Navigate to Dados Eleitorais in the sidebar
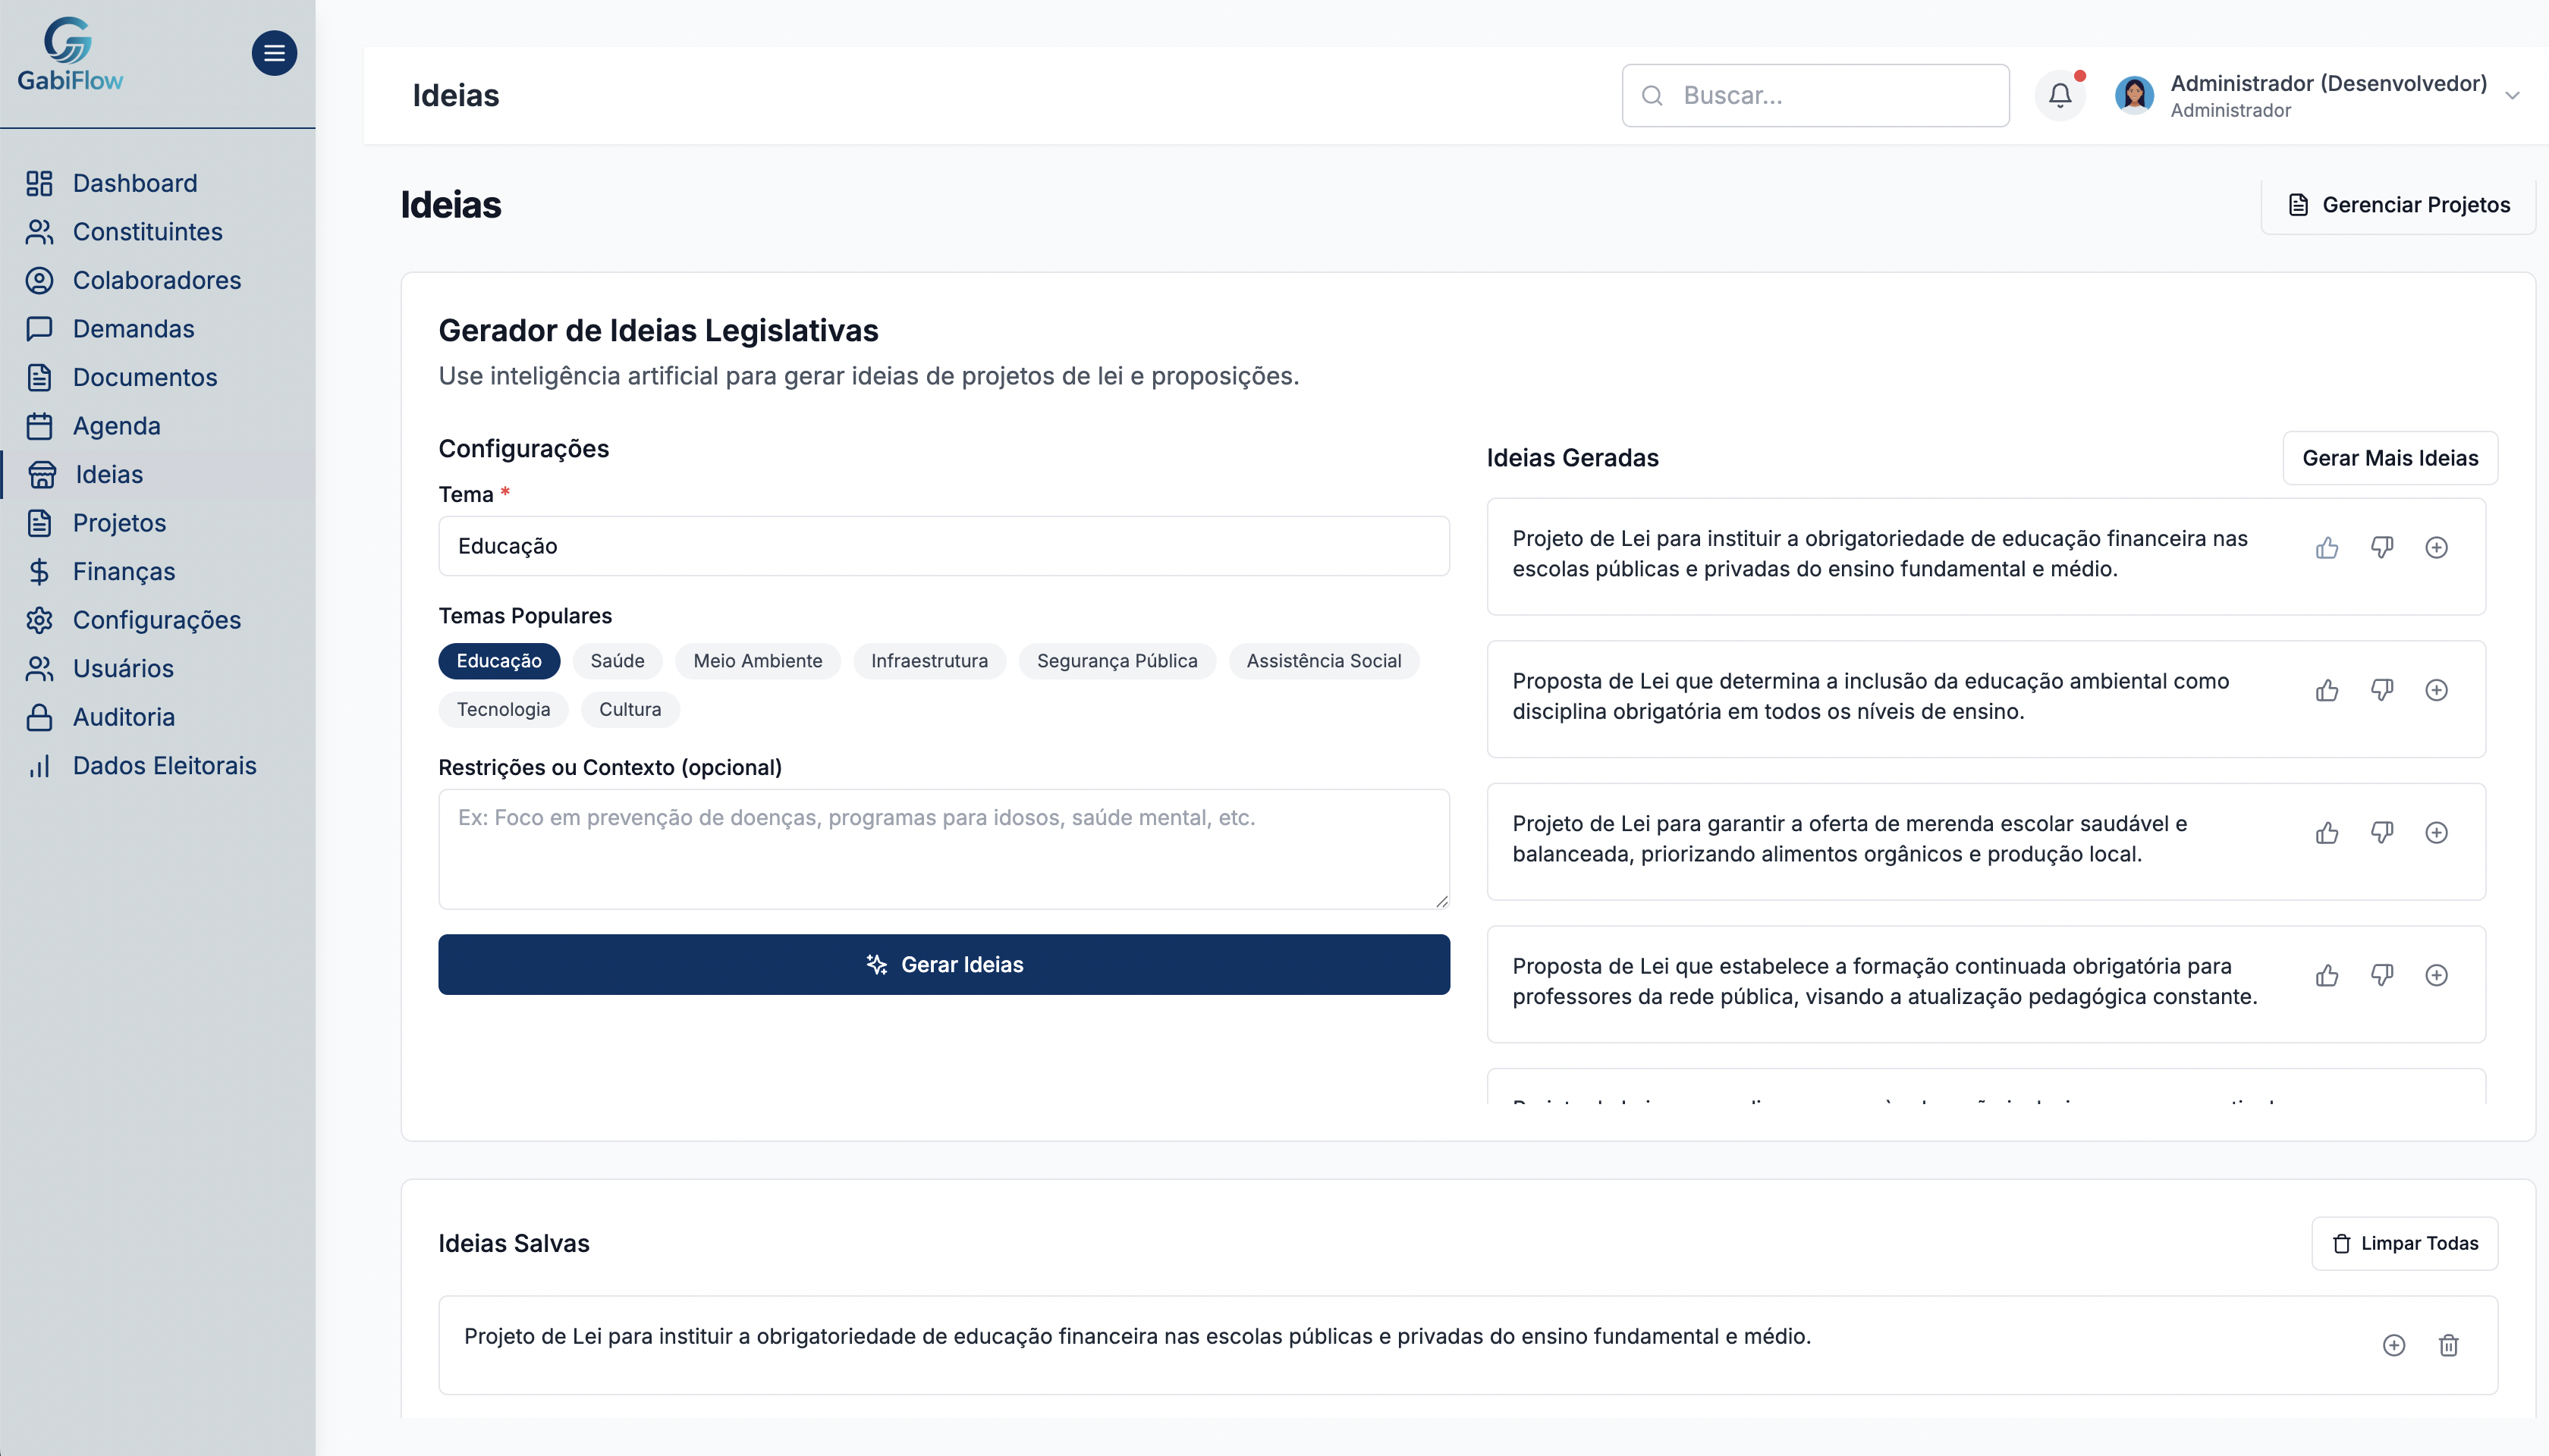Screen dimensions: 2549x1456 (x=164, y=765)
